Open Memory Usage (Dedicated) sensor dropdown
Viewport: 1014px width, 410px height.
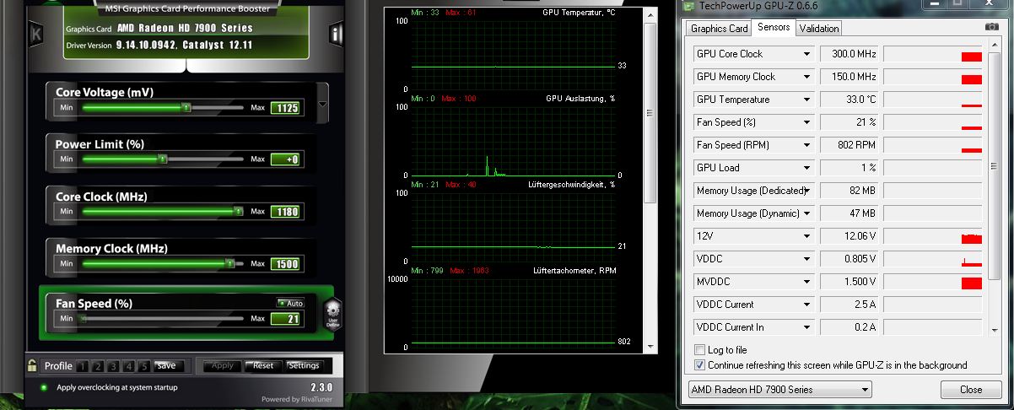pyautogui.click(x=807, y=191)
